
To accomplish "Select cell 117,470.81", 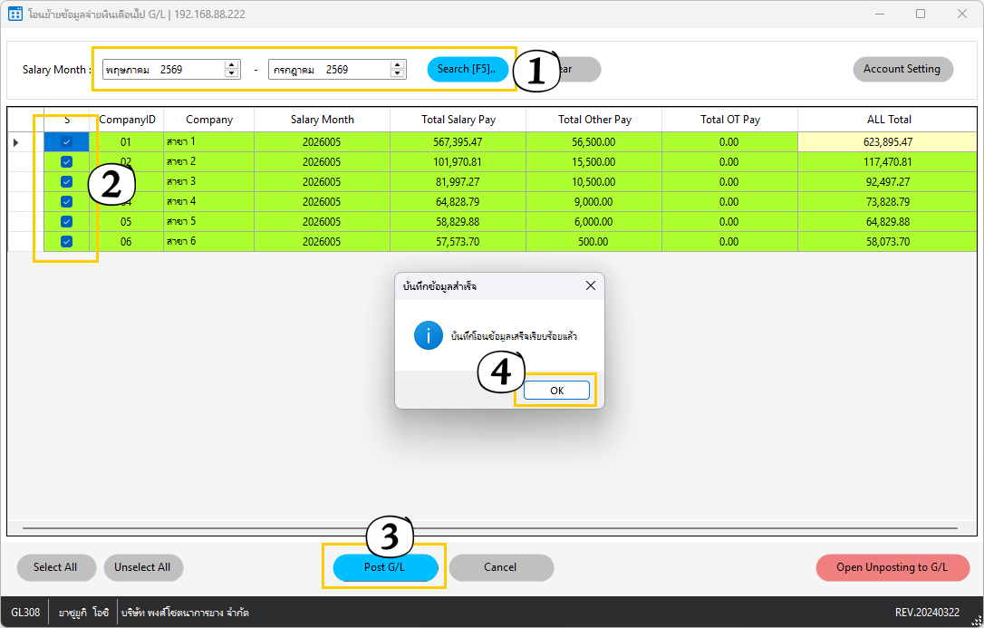I will (x=888, y=162).
